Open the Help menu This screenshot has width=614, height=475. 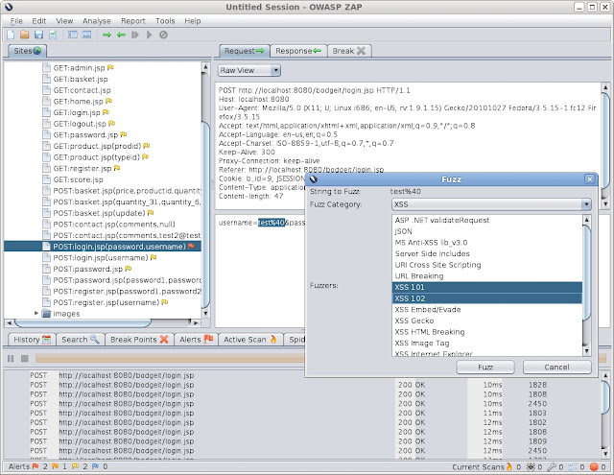(192, 21)
